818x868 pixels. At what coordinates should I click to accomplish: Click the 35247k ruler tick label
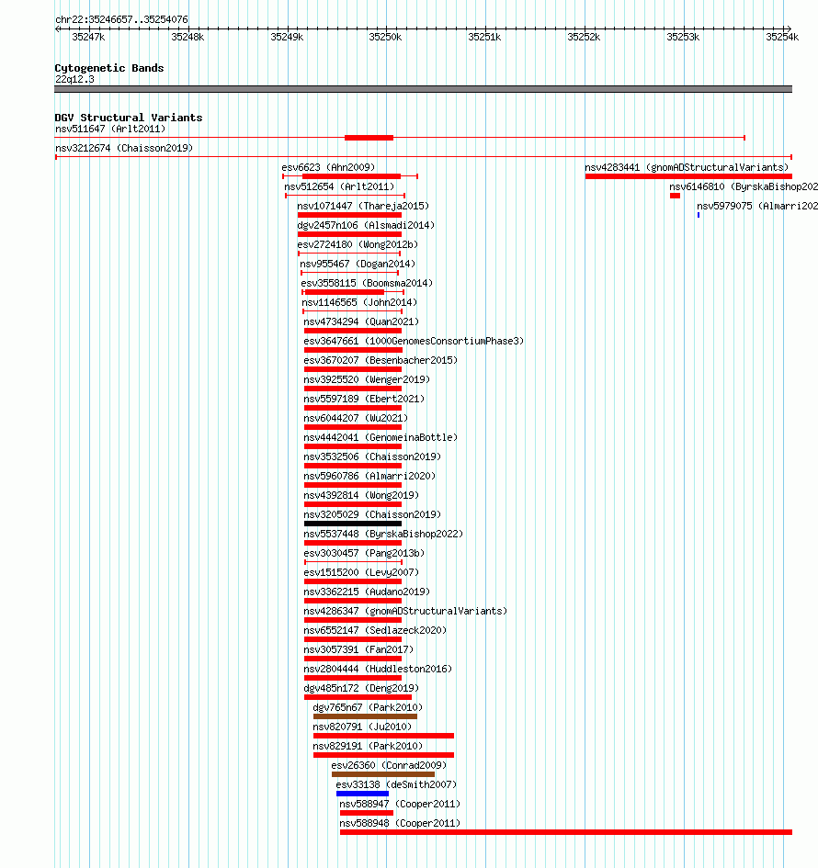pyautogui.click(x=88, y=37)
